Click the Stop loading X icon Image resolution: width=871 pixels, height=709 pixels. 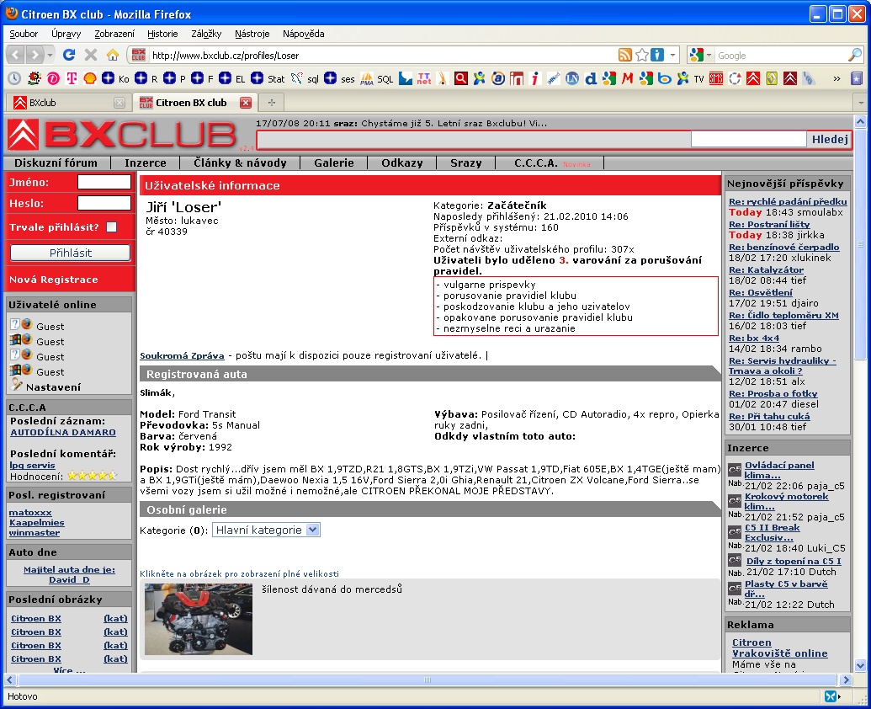(91, 55)
